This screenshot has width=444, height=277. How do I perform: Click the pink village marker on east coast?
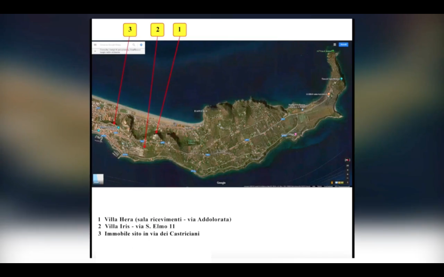pos(296,135)
